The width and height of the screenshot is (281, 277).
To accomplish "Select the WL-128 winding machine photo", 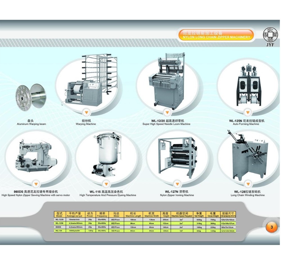I will pyautogui.click(x=248, y=155).
